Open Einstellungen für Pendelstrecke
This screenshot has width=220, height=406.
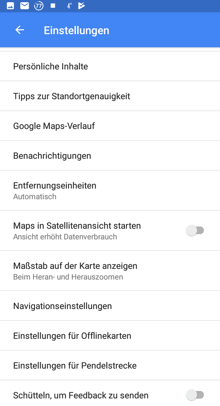pos(110,365)
